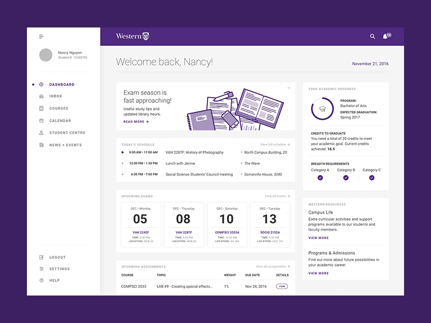The width and height of the screenshot is (431, 323).
Task: Click READ MORE on the exam season banner
Action: (x=137, y=121)
